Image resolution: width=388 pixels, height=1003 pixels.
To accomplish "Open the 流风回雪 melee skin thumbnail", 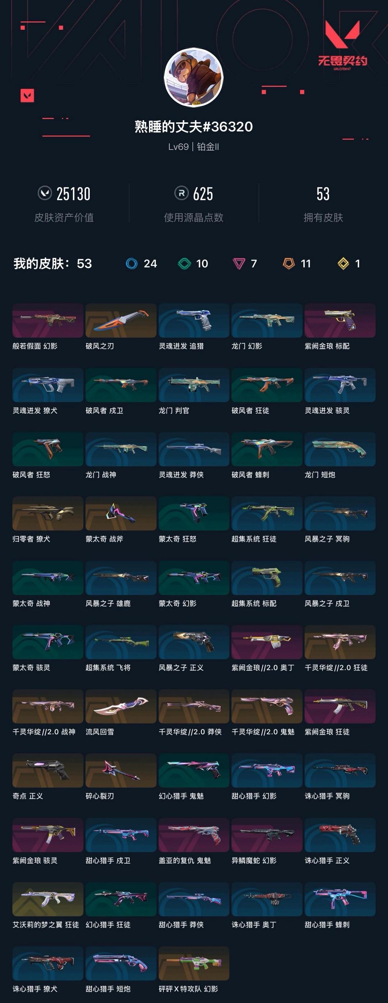I will [x=121, y=706].
